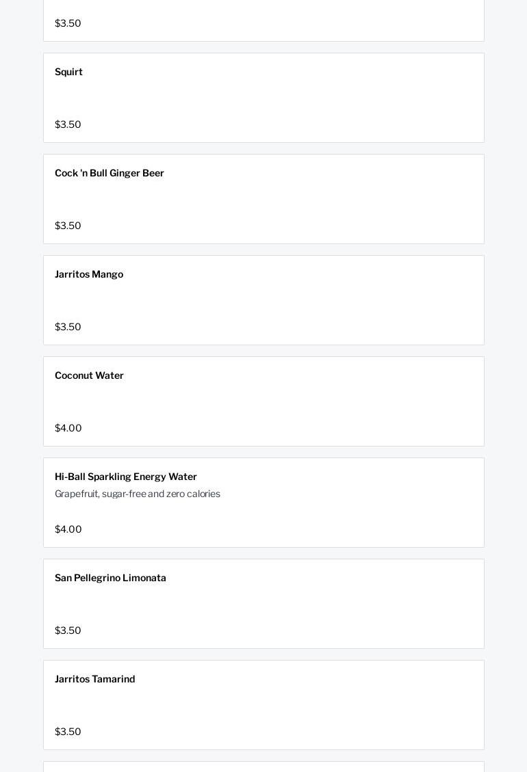Open the Cock 'n Bull Ginger Beer item

[110, 173]
